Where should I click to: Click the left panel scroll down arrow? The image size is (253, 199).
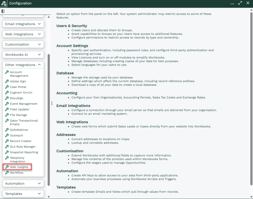click(49, 197)
